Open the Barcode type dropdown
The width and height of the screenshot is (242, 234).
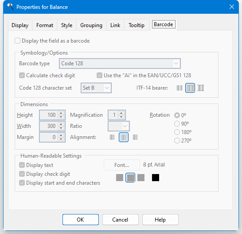point(120,63)
